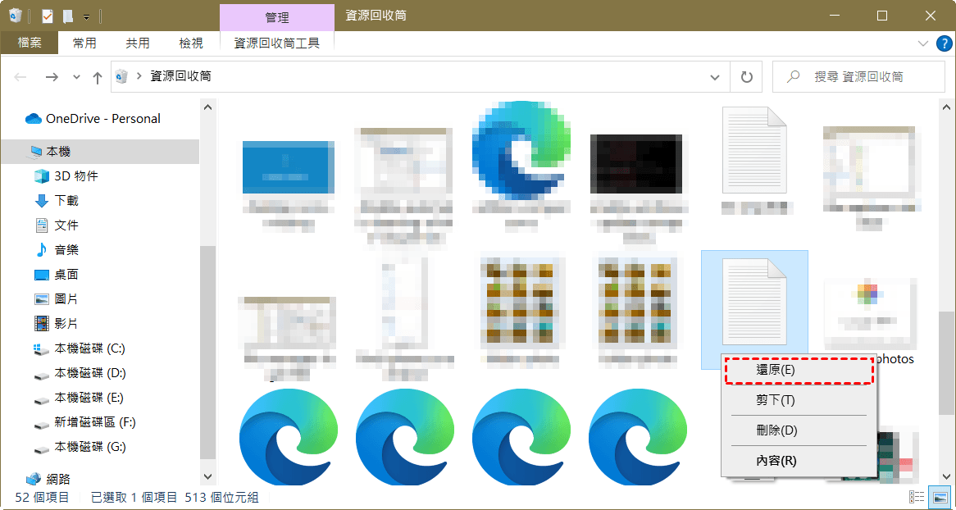Open 3D 物件 folder in sidebar
Screen dimensions: 956x510
tap(66, 176)
